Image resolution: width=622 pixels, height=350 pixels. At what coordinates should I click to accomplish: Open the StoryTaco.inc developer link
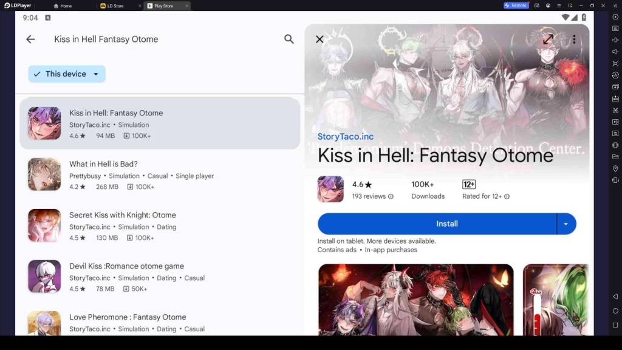(x=346, y=137)
